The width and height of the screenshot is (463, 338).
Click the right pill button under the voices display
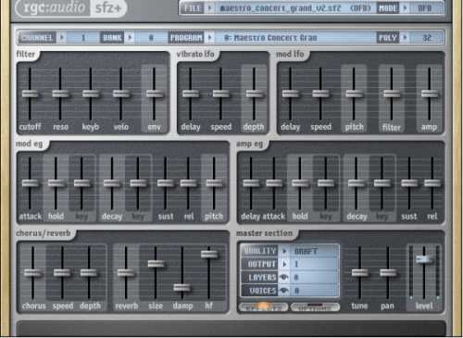315,307
